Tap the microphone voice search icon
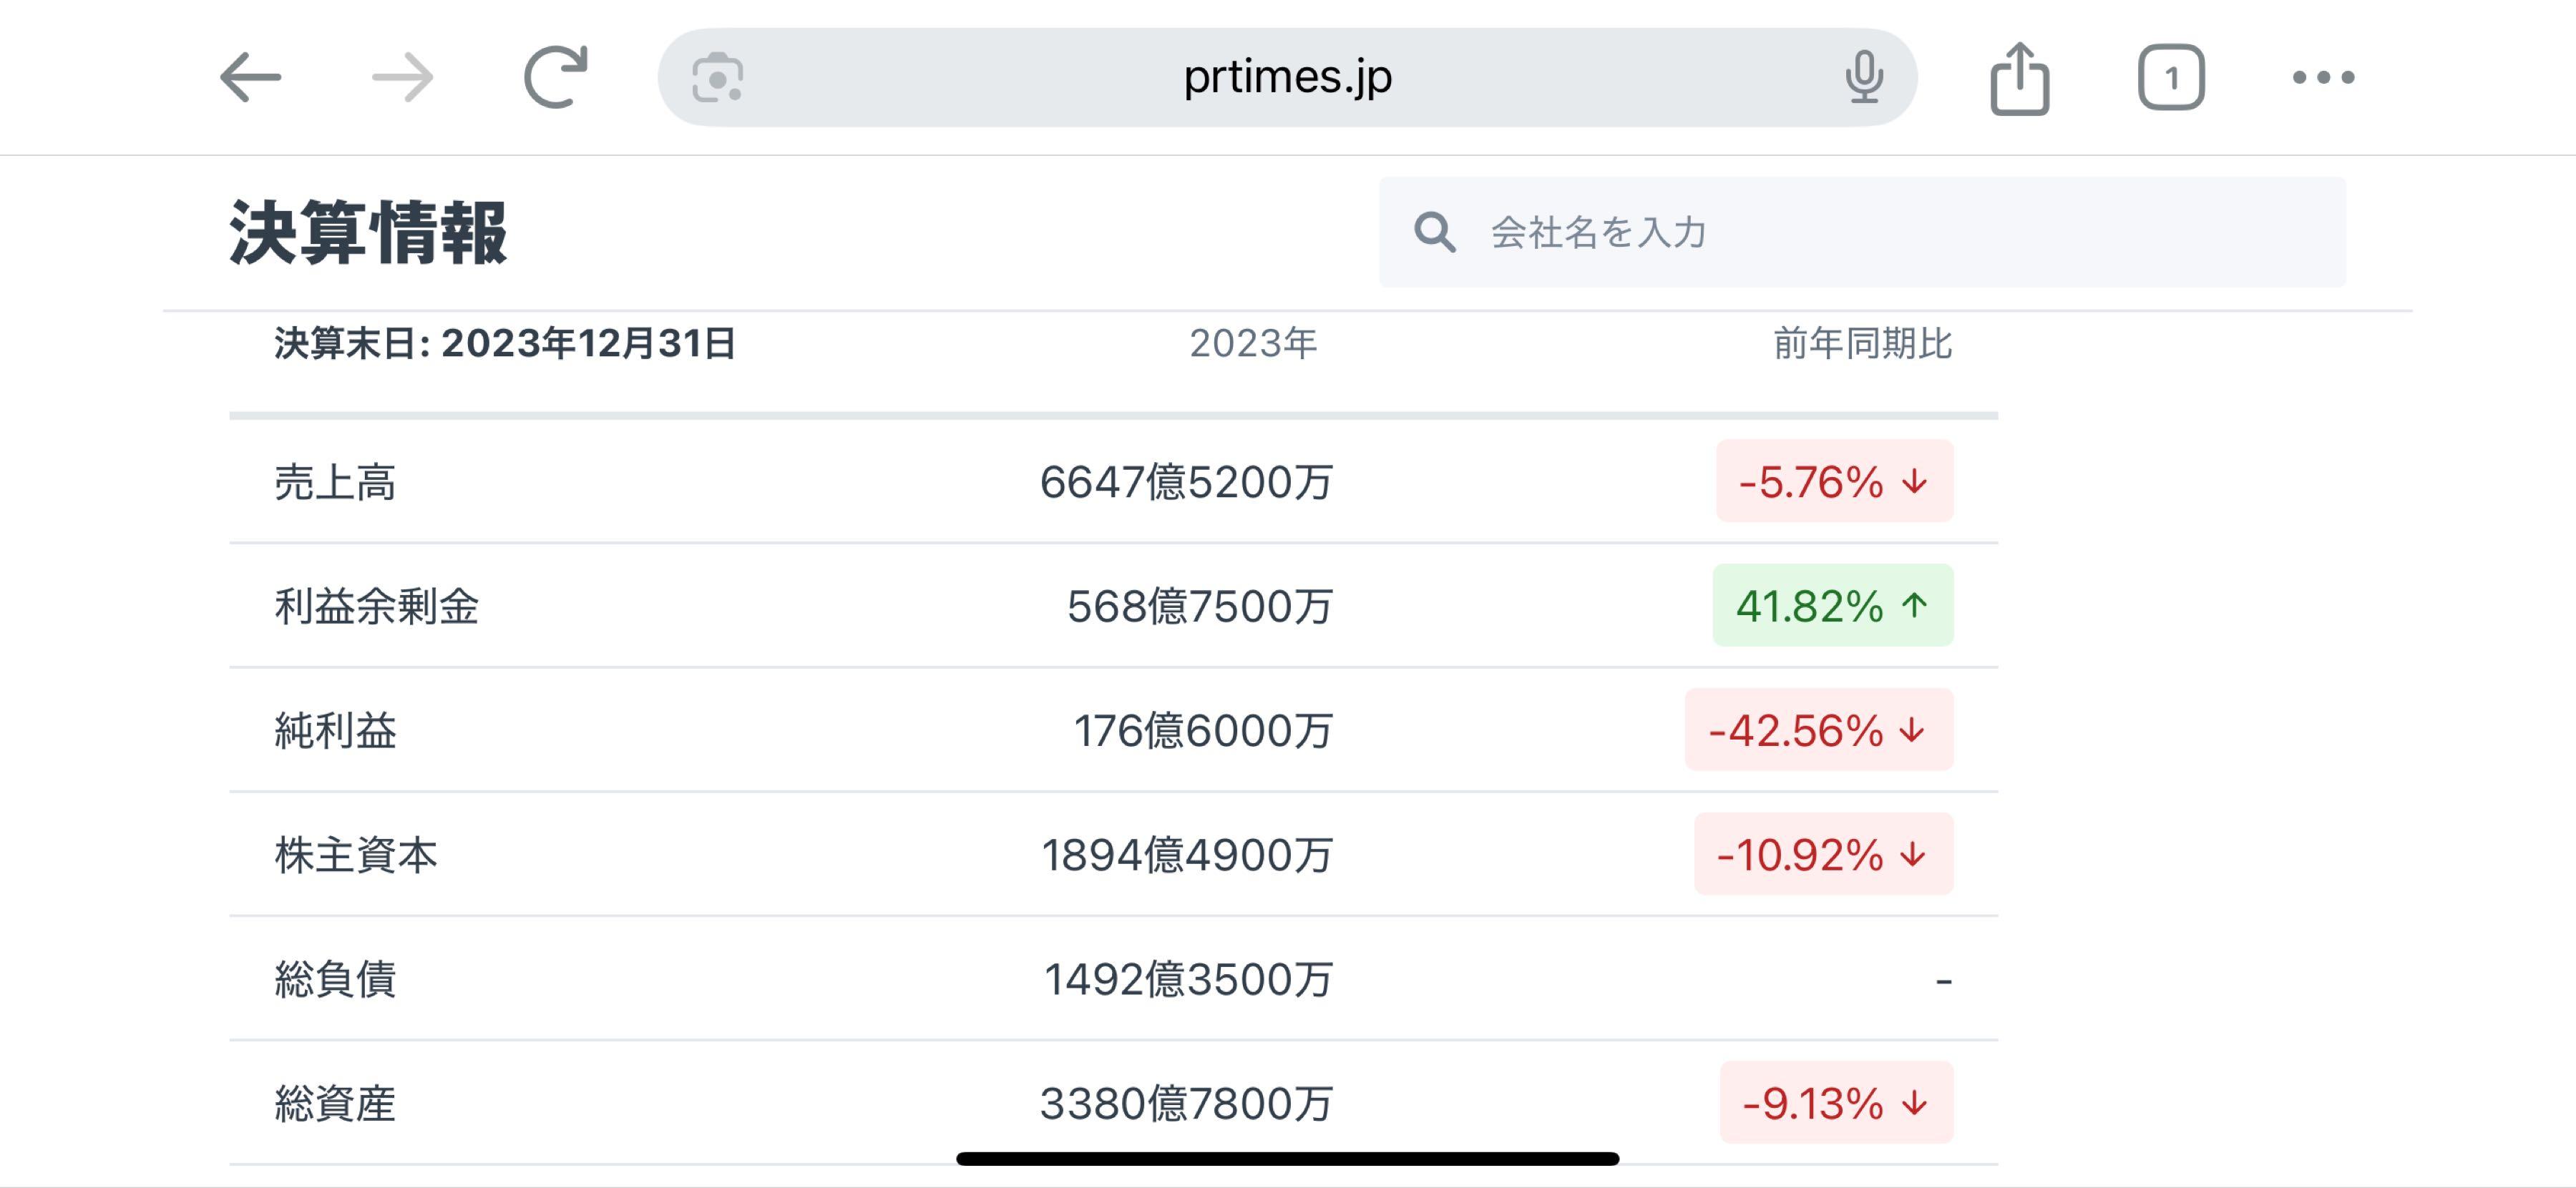This screenshot has width=2576, height=1188. click(1864, 77)
